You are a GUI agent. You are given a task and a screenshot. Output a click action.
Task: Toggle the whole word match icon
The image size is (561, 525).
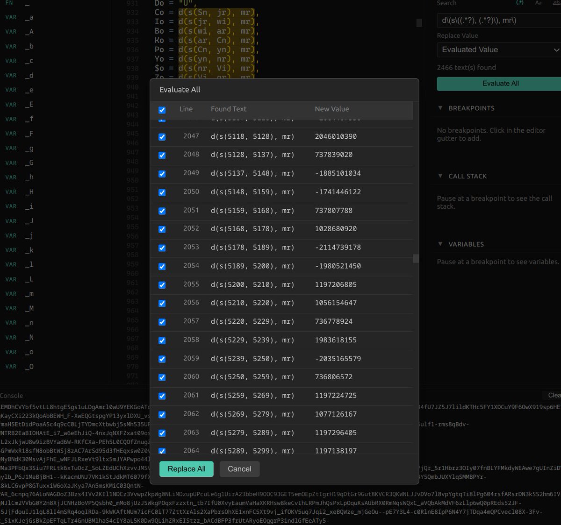pos(556,3)
